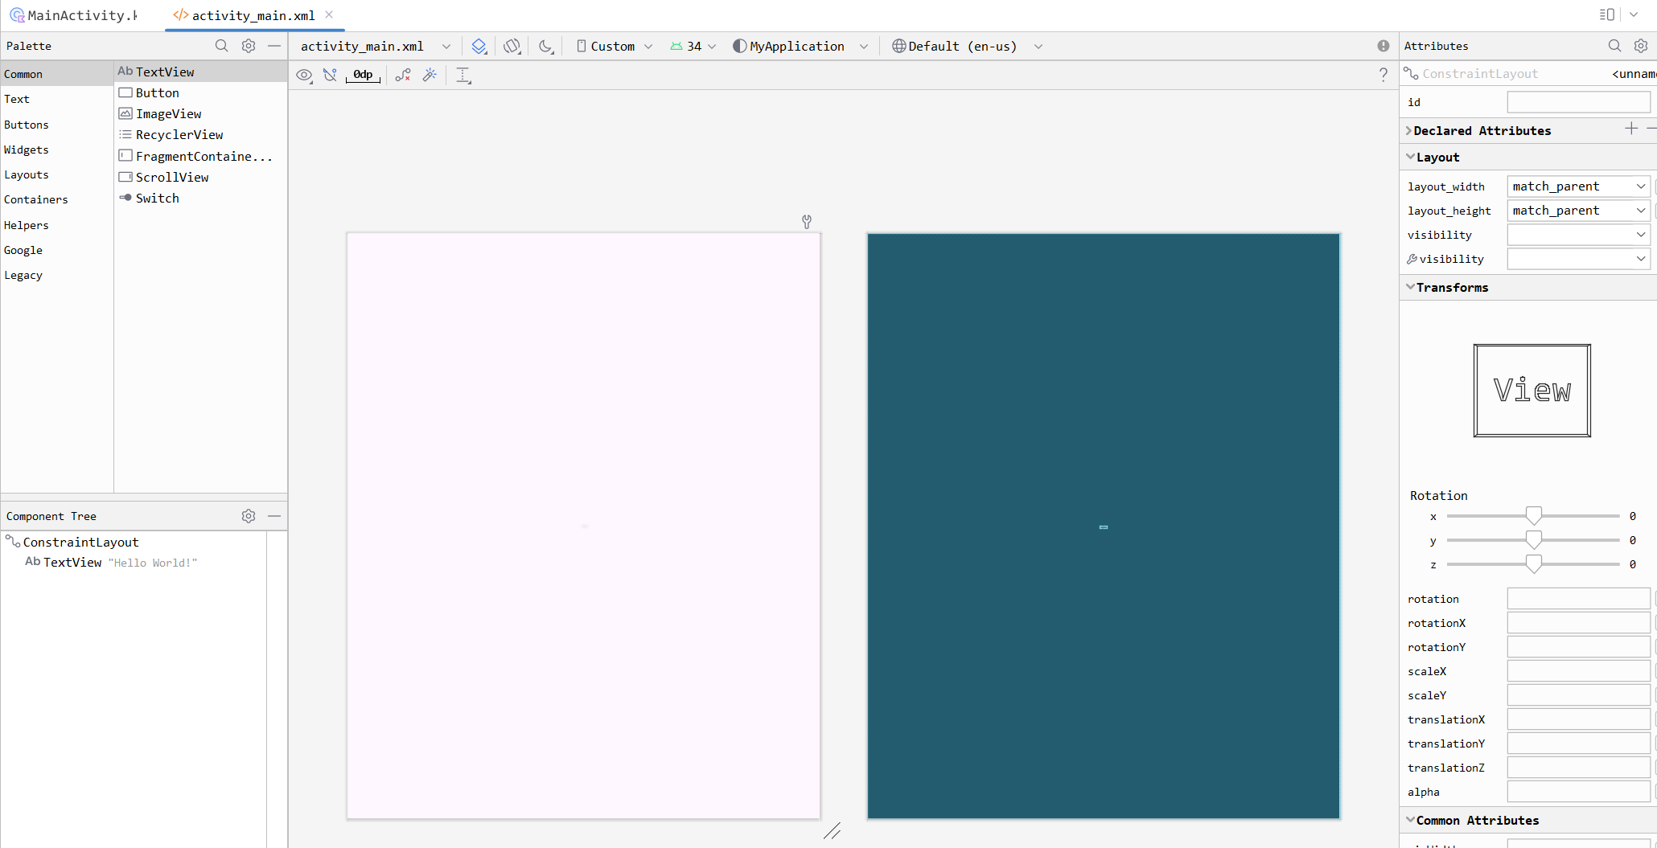Open Attributes panel settings gear
This screenshot has width=1657, height=848.
[1641, 46]
